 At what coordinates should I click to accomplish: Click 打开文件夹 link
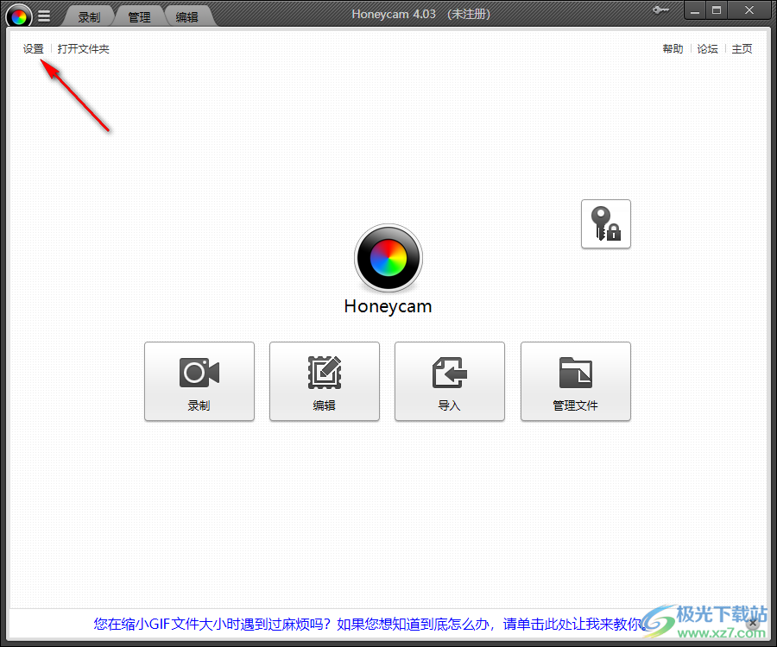[x=83, y=48]
